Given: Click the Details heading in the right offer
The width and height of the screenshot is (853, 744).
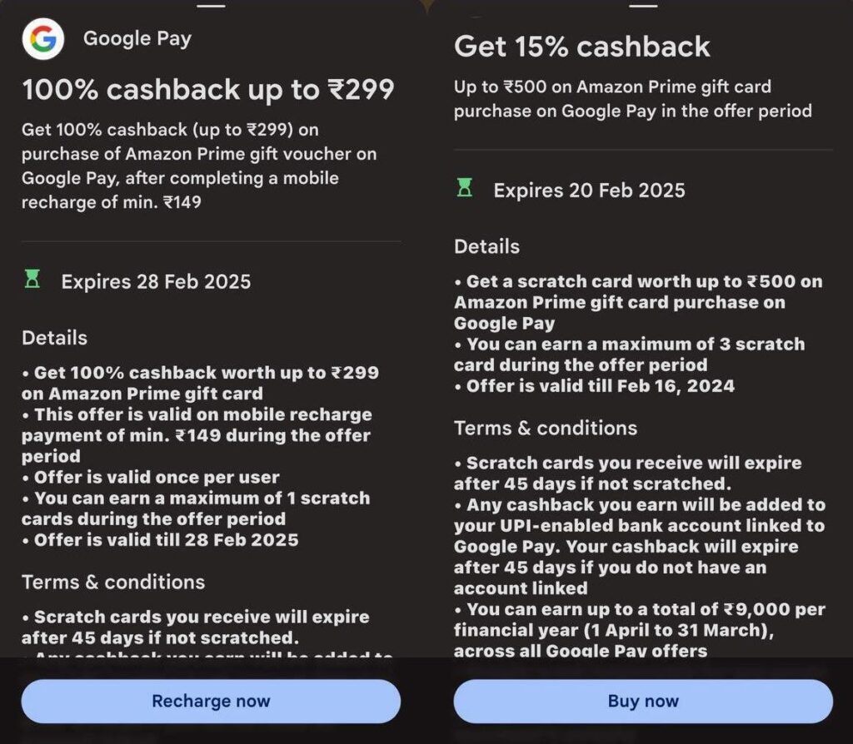Looking at the screenshot, I should click(486, 246).
